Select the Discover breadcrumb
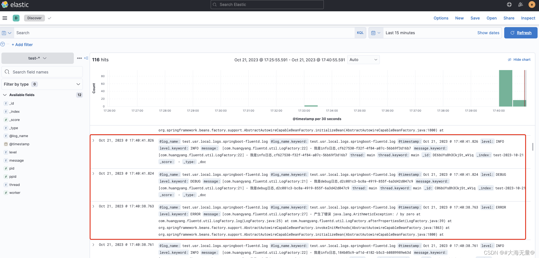The image size is (539, 258). coord(34,18)
